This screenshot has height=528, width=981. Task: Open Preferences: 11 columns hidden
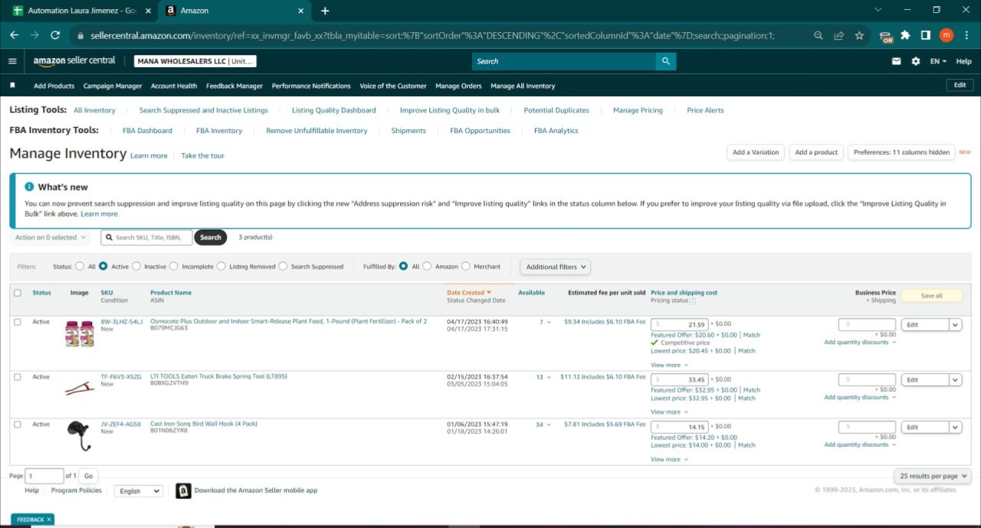click(x=901, y=152)
